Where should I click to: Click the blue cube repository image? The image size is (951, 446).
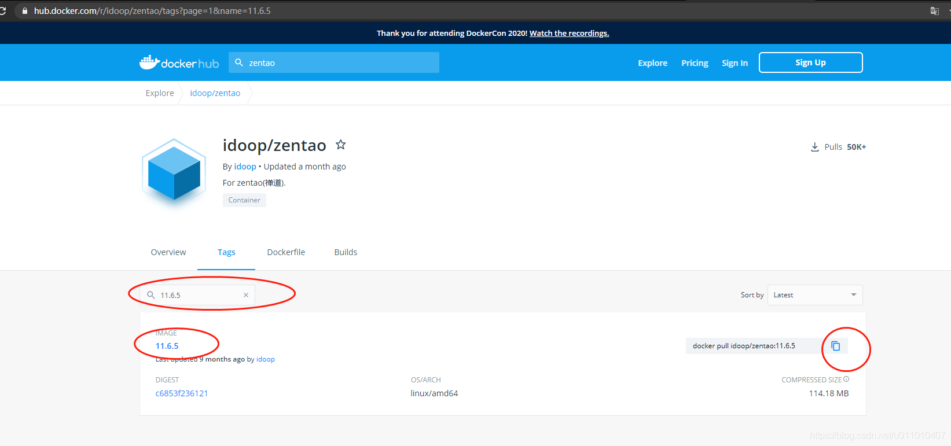point(174,173)
